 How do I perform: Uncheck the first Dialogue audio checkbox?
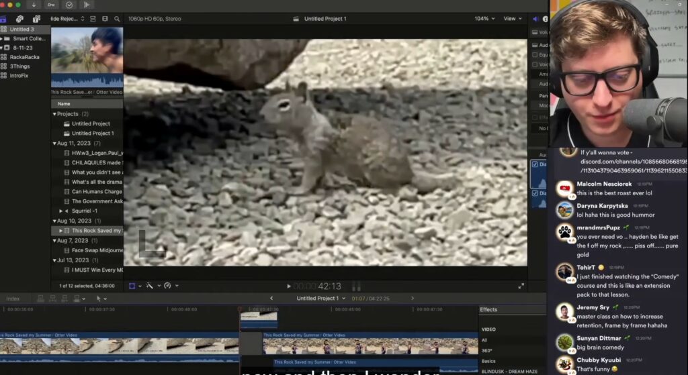535,164
